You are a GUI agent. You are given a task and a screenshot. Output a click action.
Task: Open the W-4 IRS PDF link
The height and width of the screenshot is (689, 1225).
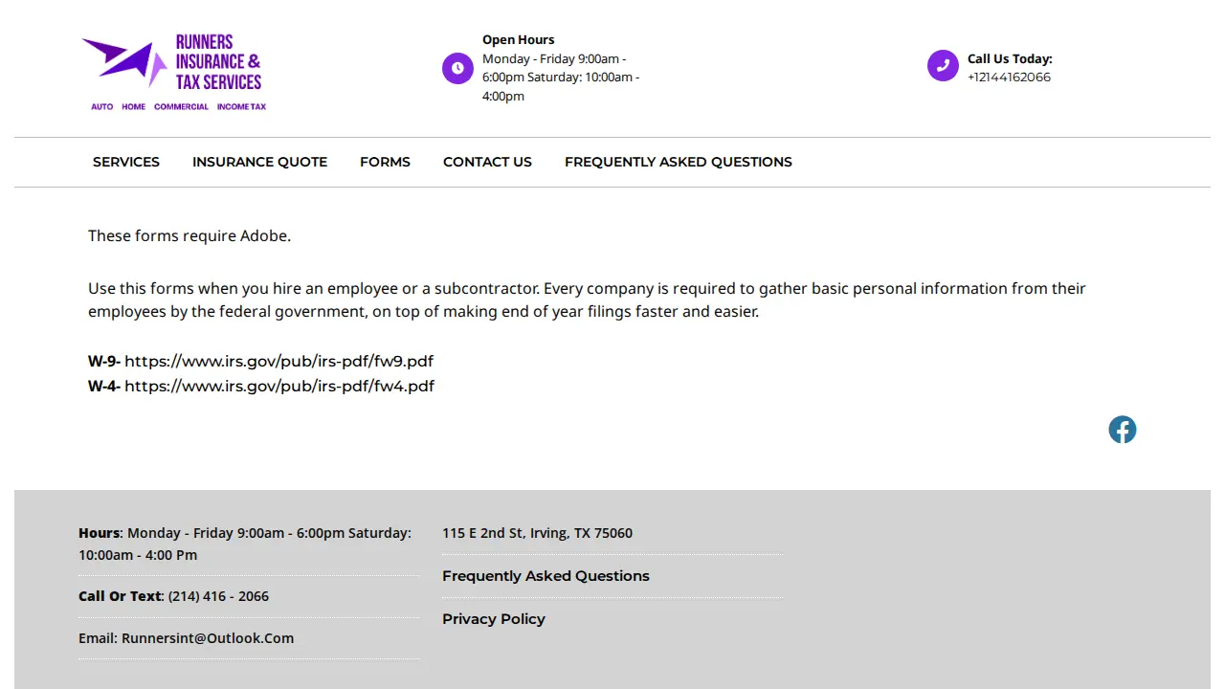[x=279, y=386]
